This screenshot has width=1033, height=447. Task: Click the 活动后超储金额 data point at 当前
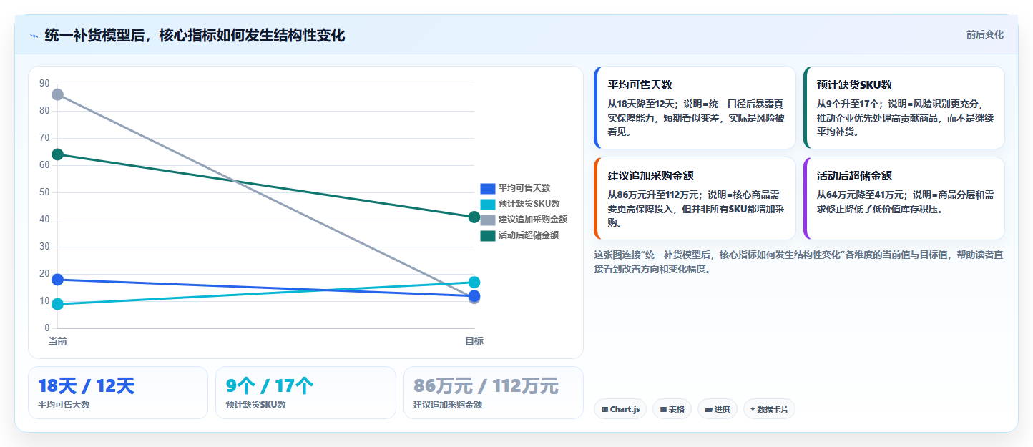[58, 154]
